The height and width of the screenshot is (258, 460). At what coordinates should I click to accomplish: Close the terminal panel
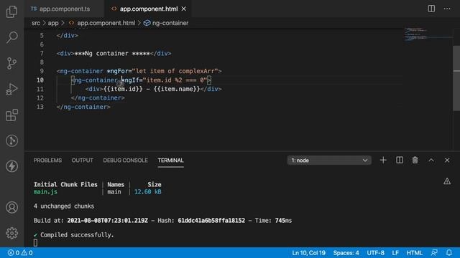[x=447, y=161]
